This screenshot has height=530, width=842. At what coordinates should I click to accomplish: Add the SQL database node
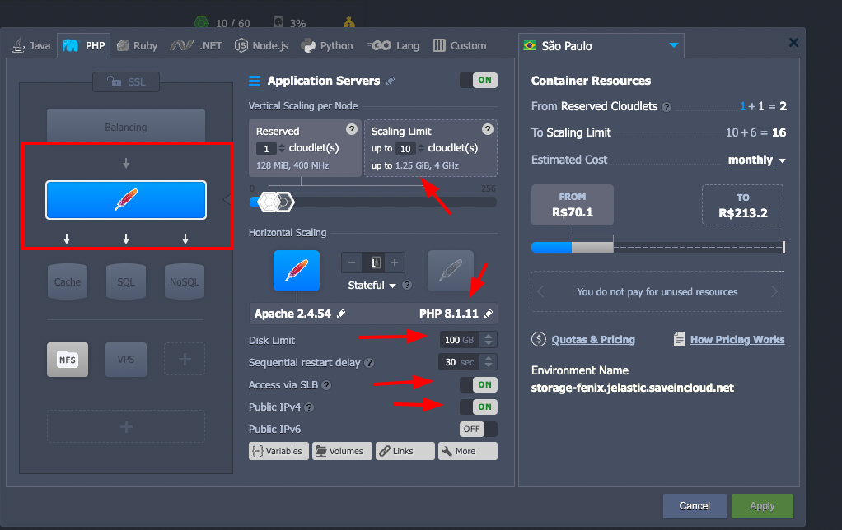coord(125,281)
